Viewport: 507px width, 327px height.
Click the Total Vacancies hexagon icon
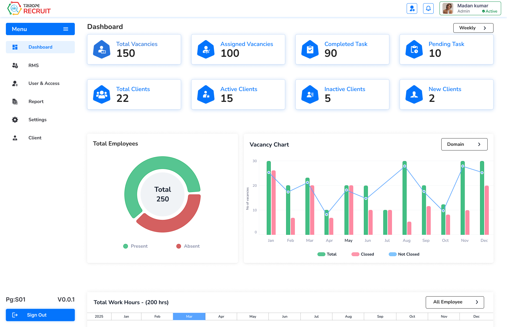pos(101,49)
